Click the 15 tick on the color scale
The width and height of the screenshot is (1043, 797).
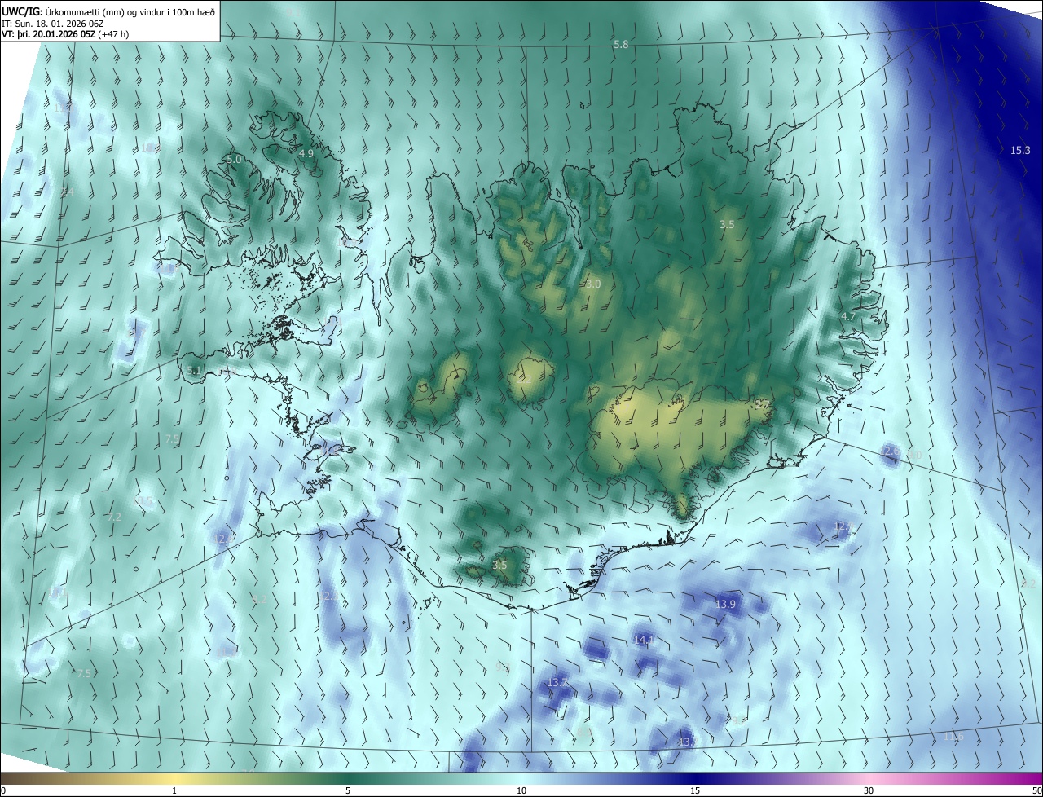(x=695, y=790)
